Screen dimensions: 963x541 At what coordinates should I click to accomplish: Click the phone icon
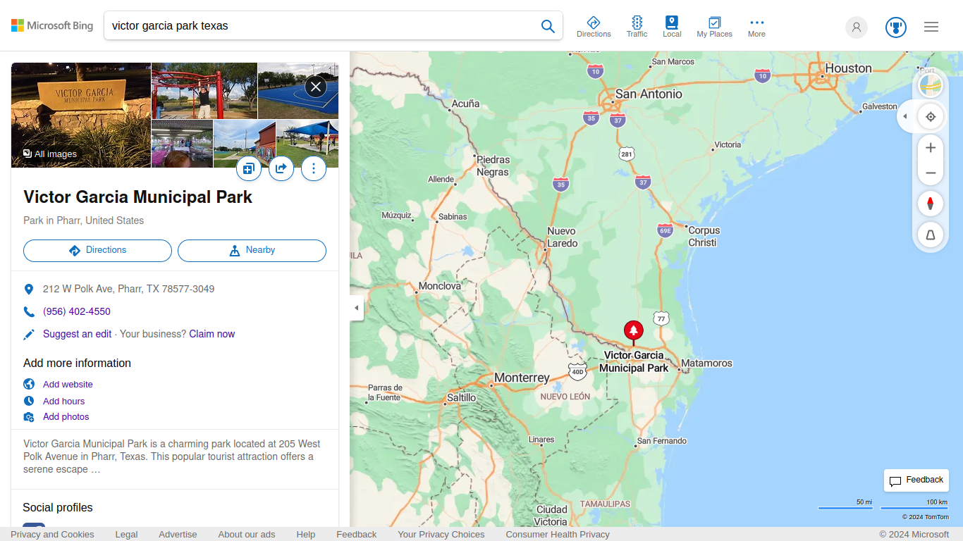(x=29, y=311)
